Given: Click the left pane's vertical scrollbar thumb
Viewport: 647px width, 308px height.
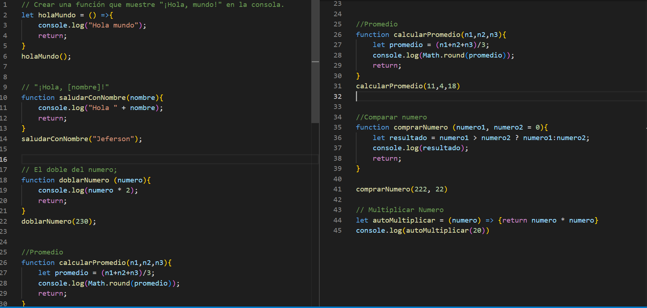Looking at the screenshot, I should [315, 62].
